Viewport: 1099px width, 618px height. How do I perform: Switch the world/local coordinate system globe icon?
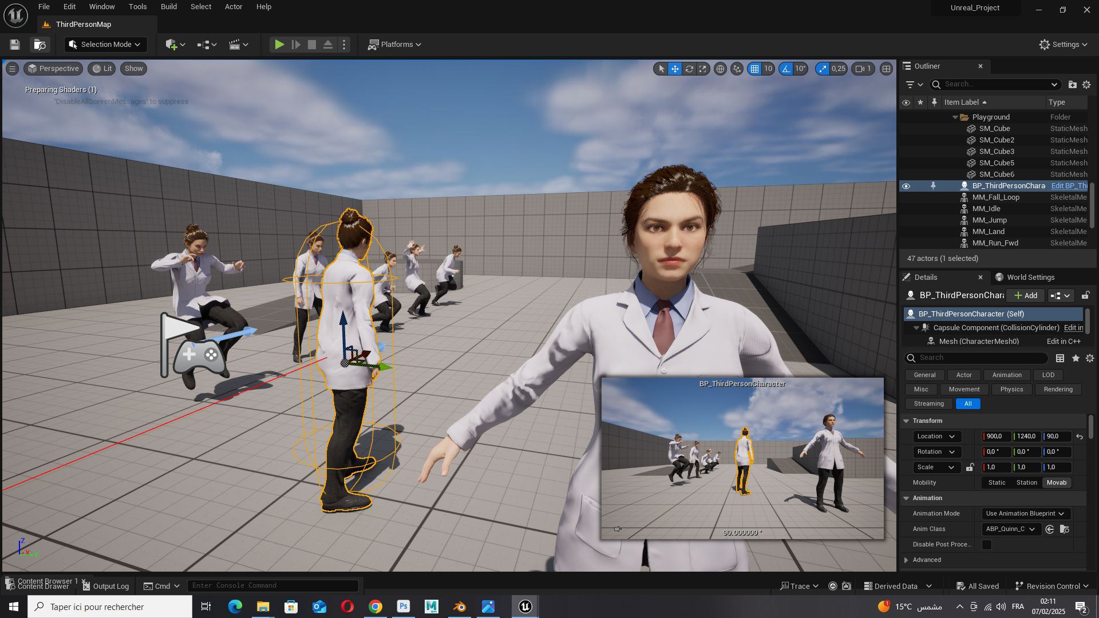(720, 69)
